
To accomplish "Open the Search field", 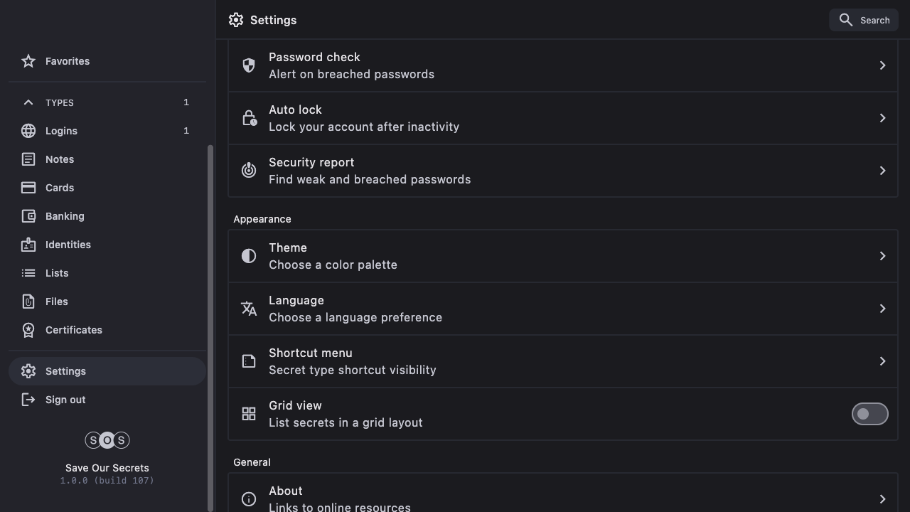I will coord(864,20).
